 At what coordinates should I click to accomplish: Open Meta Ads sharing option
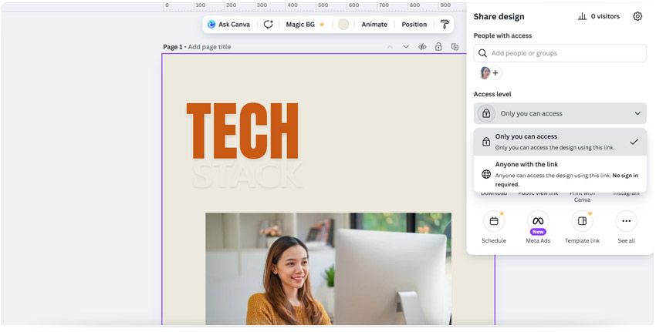tap(538, 226)
